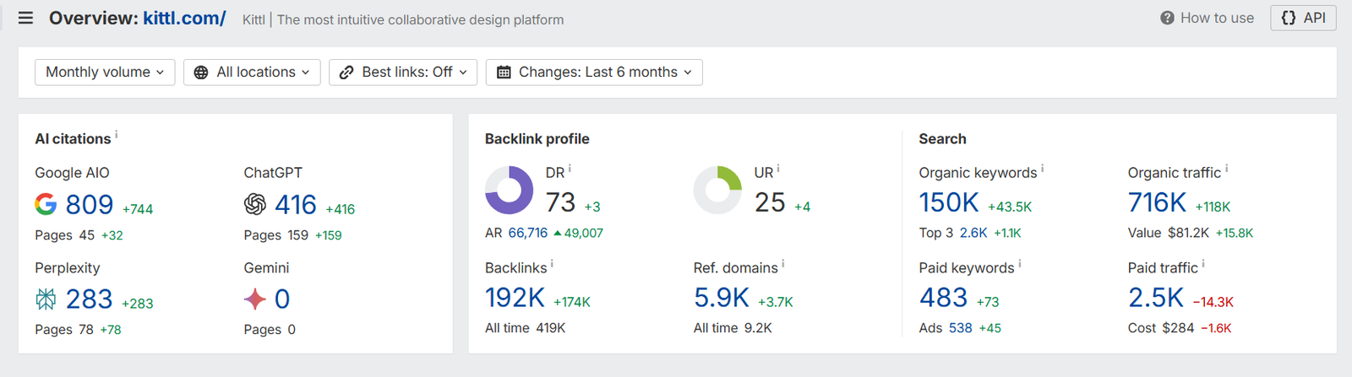Open the Best links: Off dropdown

coord(403,73)
